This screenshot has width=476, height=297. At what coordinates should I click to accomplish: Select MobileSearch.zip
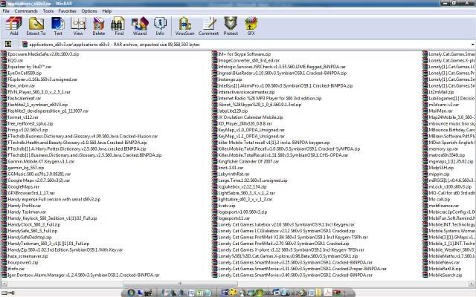click(446, 275)
